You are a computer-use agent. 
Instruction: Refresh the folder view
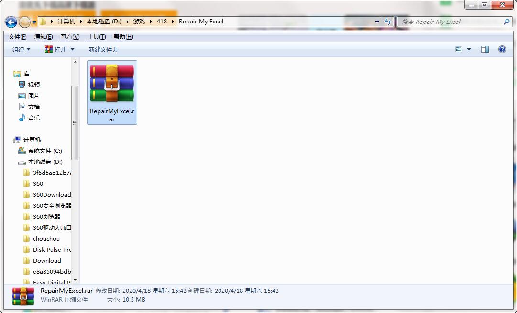click(x=388, y=22)
